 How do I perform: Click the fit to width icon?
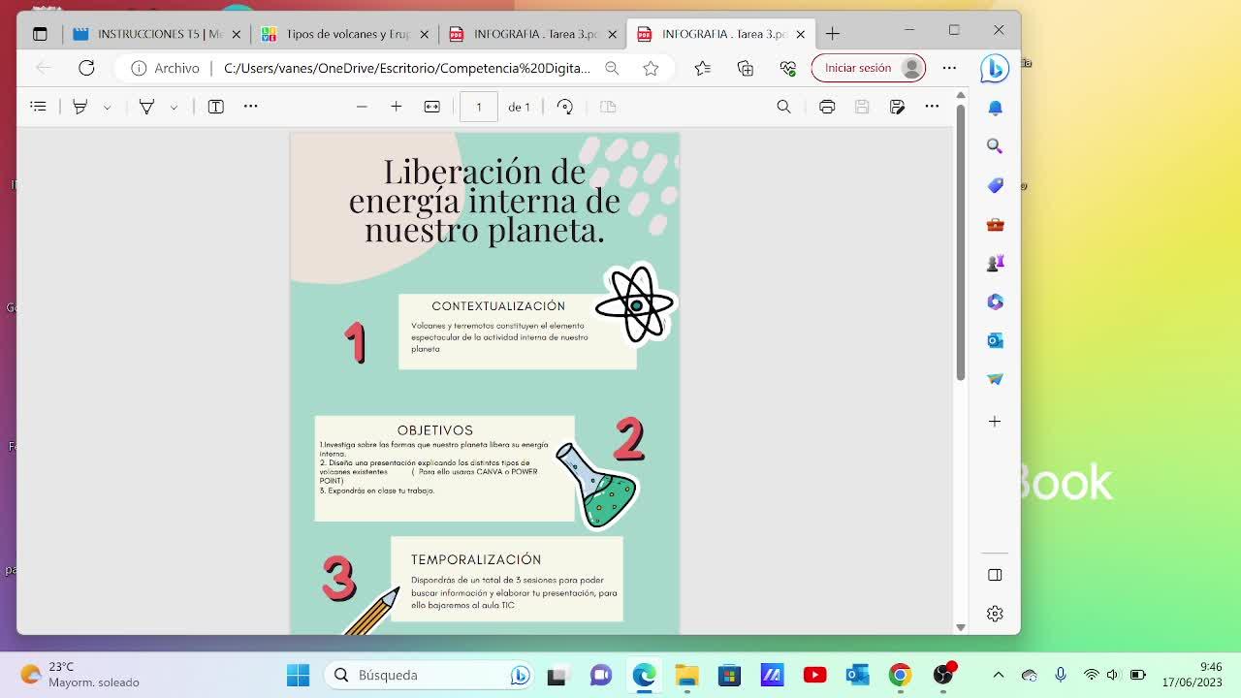pos(432,107)
